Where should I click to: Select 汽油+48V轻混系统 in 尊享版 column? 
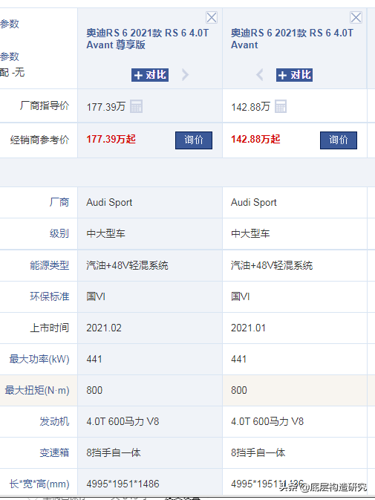pos(127,265)
